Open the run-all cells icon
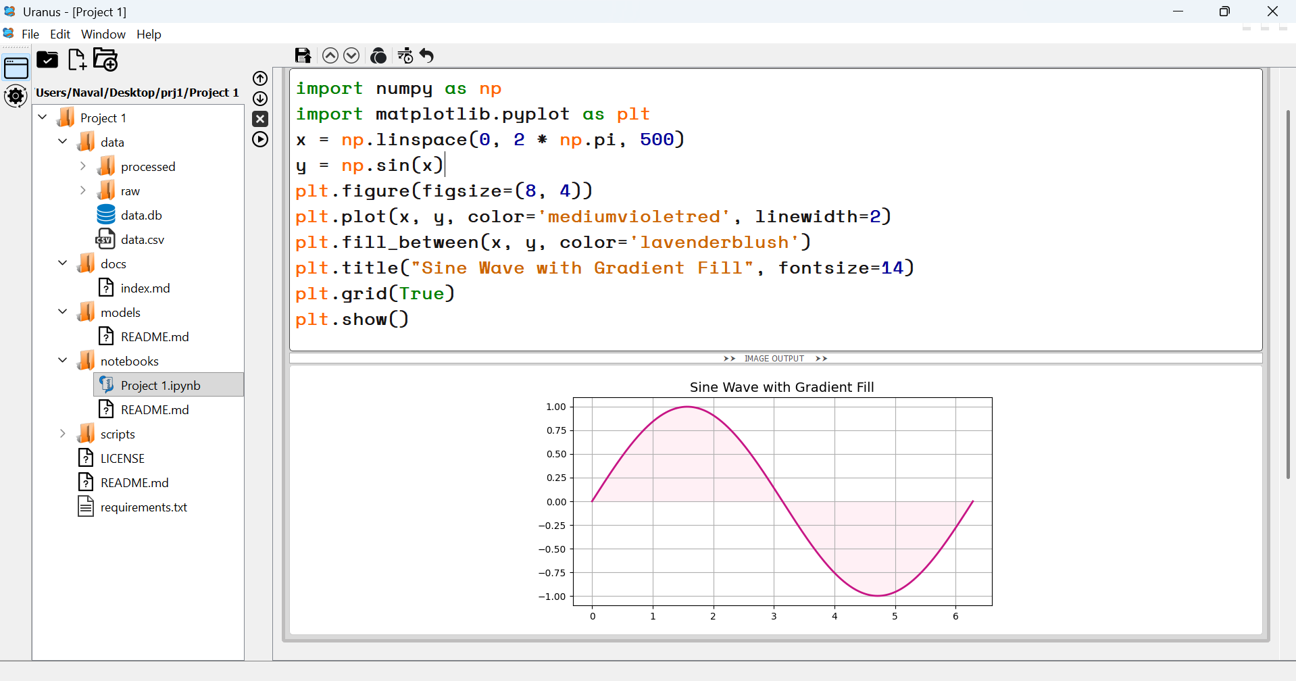The image size is (1296, 681). tap(405, 56)
